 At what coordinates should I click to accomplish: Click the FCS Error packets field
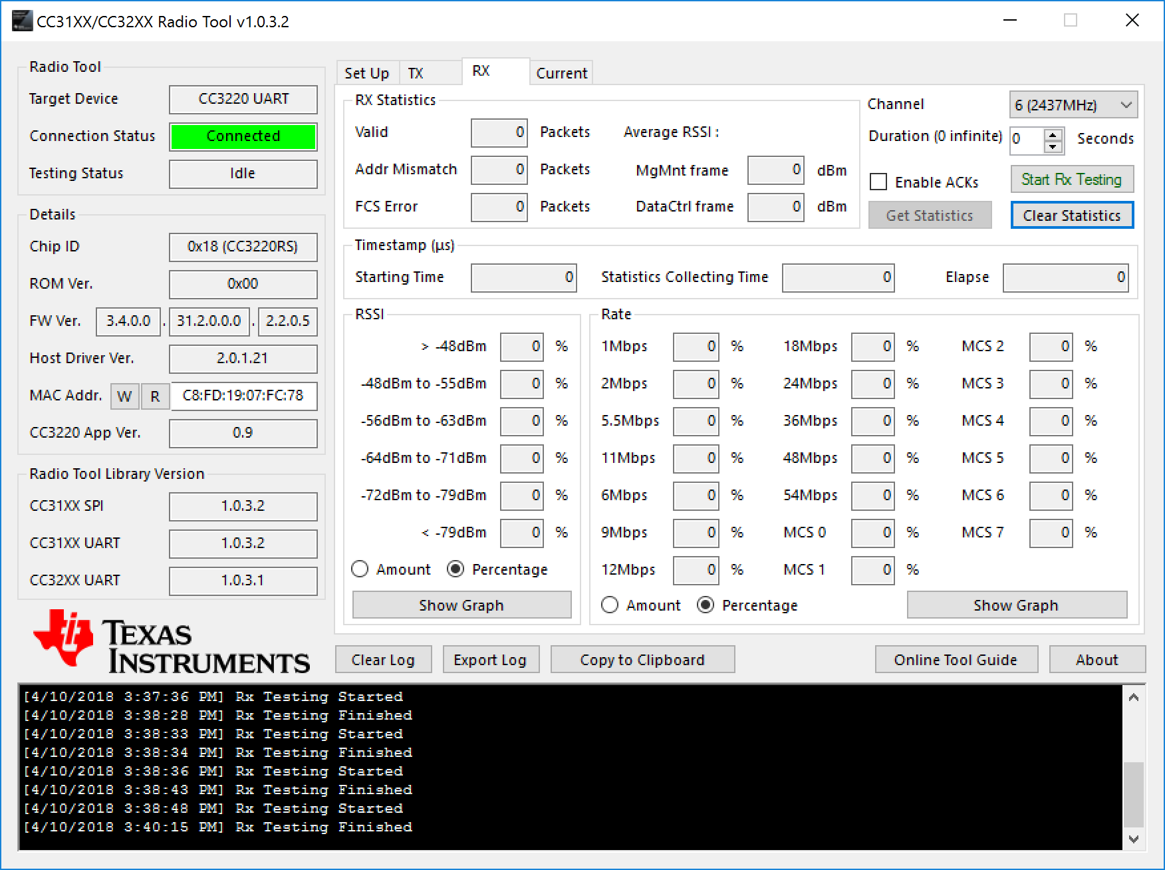499,207
